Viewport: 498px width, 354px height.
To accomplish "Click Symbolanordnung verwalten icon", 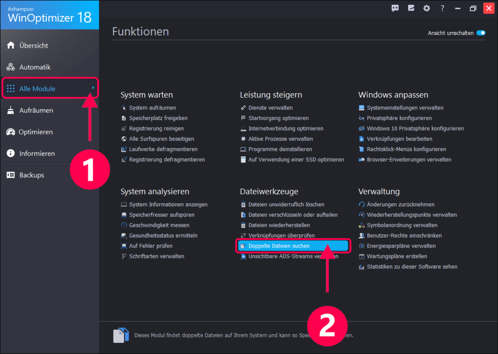I will pos(361,225).
